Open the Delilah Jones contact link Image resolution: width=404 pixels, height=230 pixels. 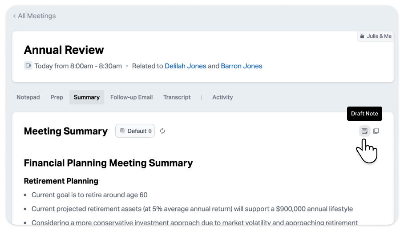tap(185, 66)
